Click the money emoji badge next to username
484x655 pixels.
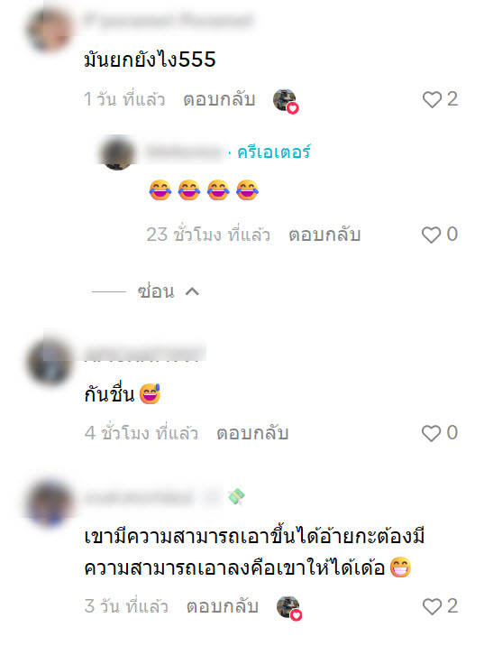tap(236, 496)
